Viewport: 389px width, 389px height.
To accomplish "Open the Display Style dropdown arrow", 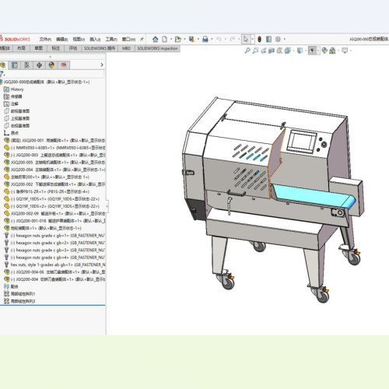I will 306,51.
